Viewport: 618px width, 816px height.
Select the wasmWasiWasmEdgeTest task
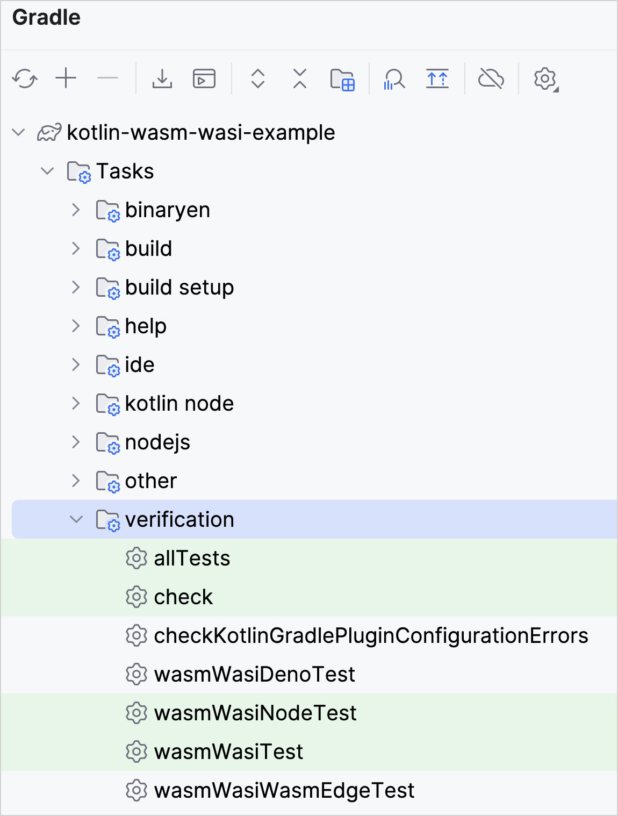(284, 790)
